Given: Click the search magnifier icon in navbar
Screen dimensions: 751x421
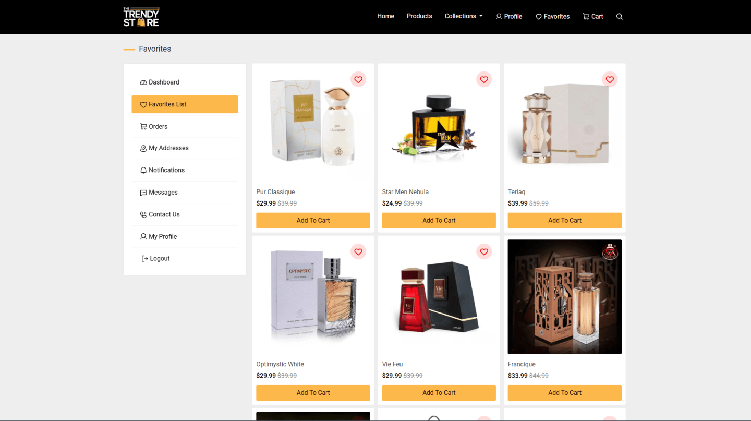Looking at the screenshot, I should (619, 16).
